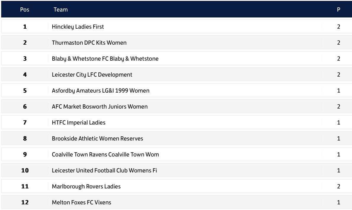Click Marlborough Rovers Ladies
This screenshot has height=210, width=352.
tap(86, 186)
